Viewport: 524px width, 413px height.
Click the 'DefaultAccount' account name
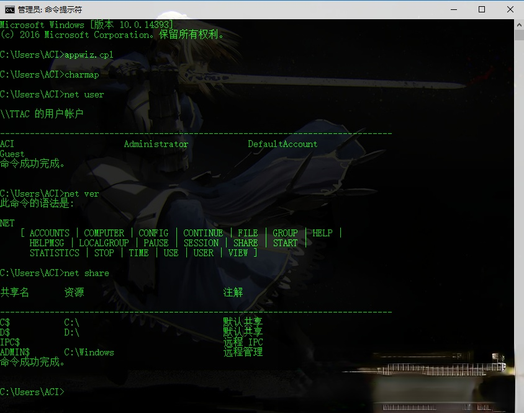pos(282,144)
